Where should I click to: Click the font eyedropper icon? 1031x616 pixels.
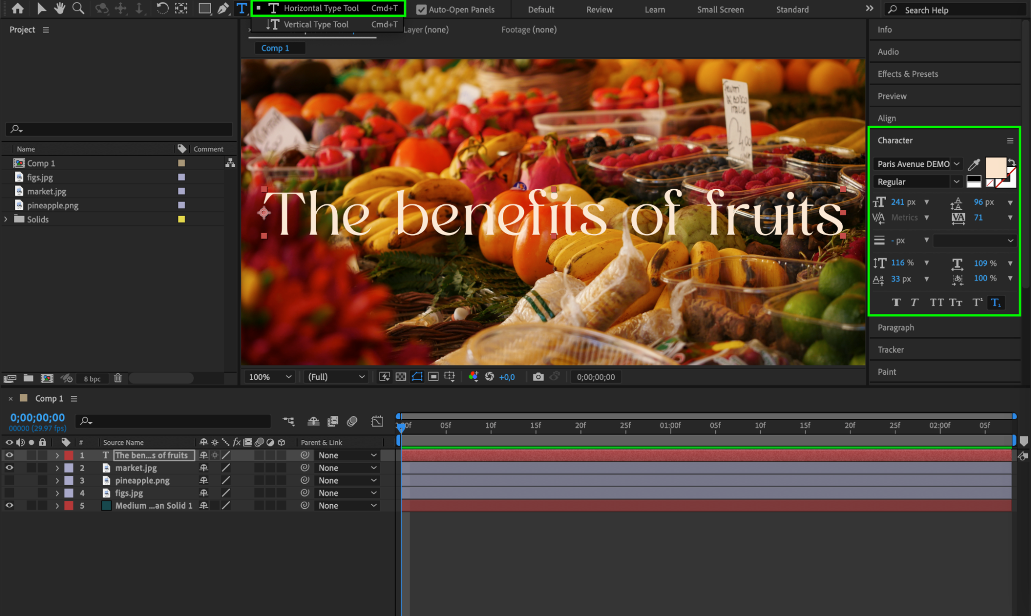[973, 164]
